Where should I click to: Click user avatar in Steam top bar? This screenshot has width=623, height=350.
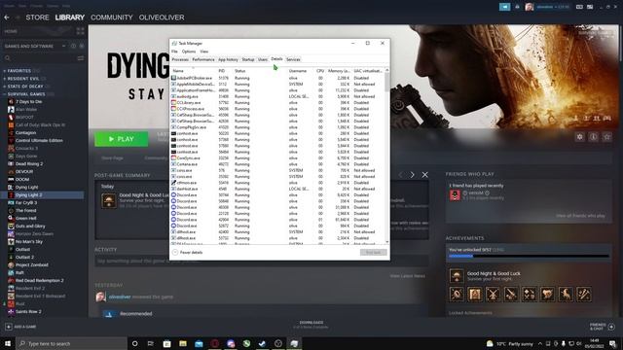pyautogui.click(x=529, y=7)
